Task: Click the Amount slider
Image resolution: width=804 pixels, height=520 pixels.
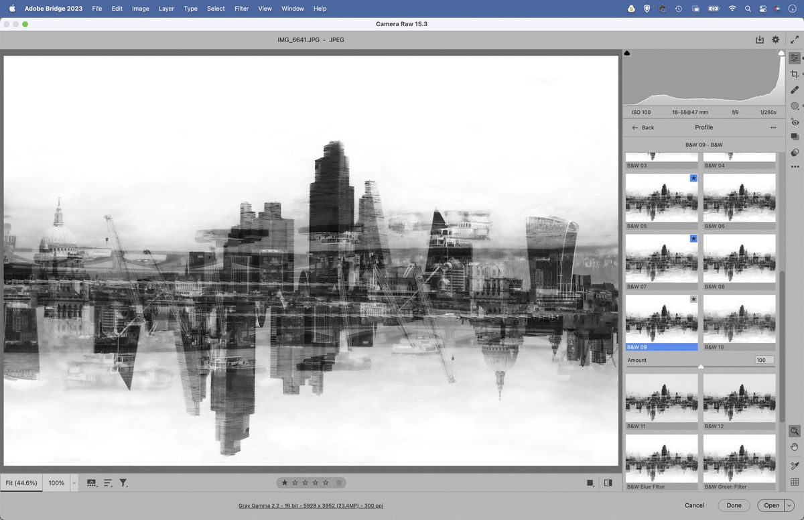Action: 701,367
